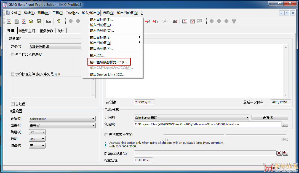299x173 pixels.
Task: Open the 滤镜 无 dropdown
Action: 37,146
